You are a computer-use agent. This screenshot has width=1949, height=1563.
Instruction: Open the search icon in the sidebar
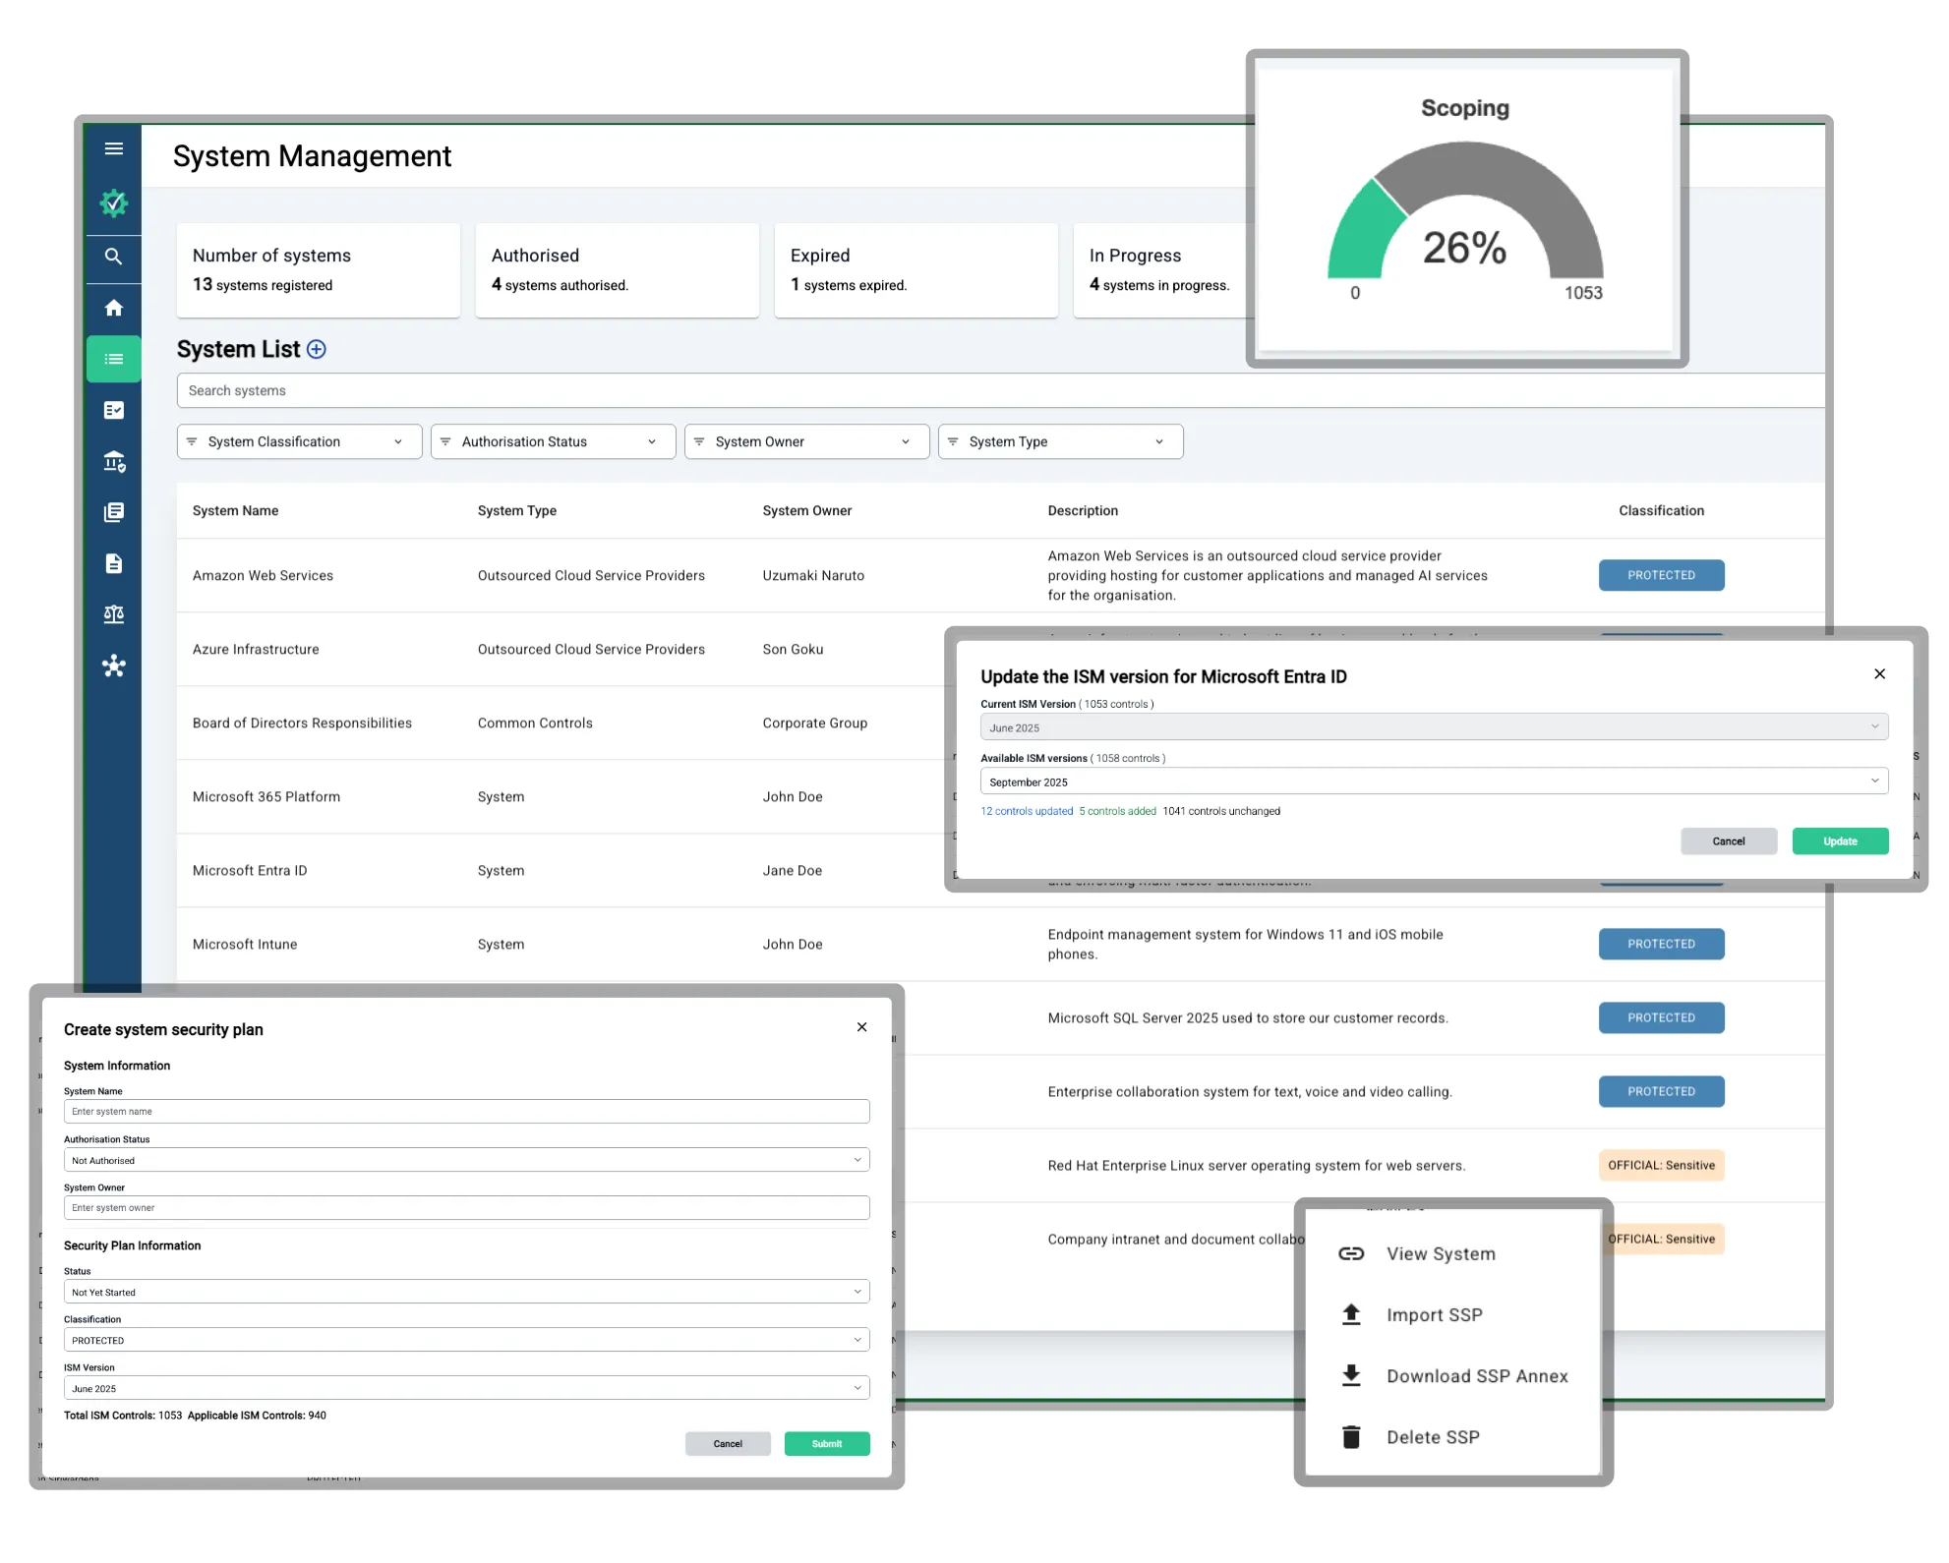click(x=114, y=257)
